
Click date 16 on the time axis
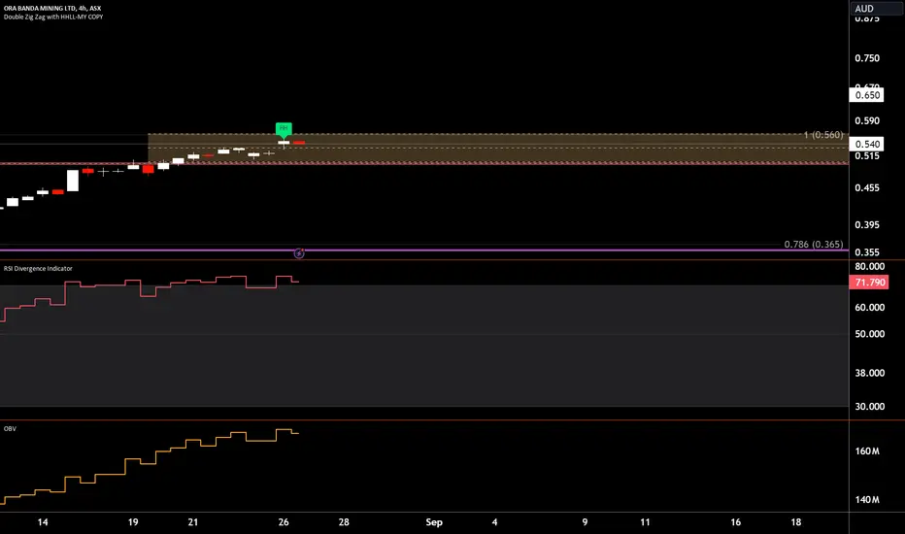click(x=735, y=522)
